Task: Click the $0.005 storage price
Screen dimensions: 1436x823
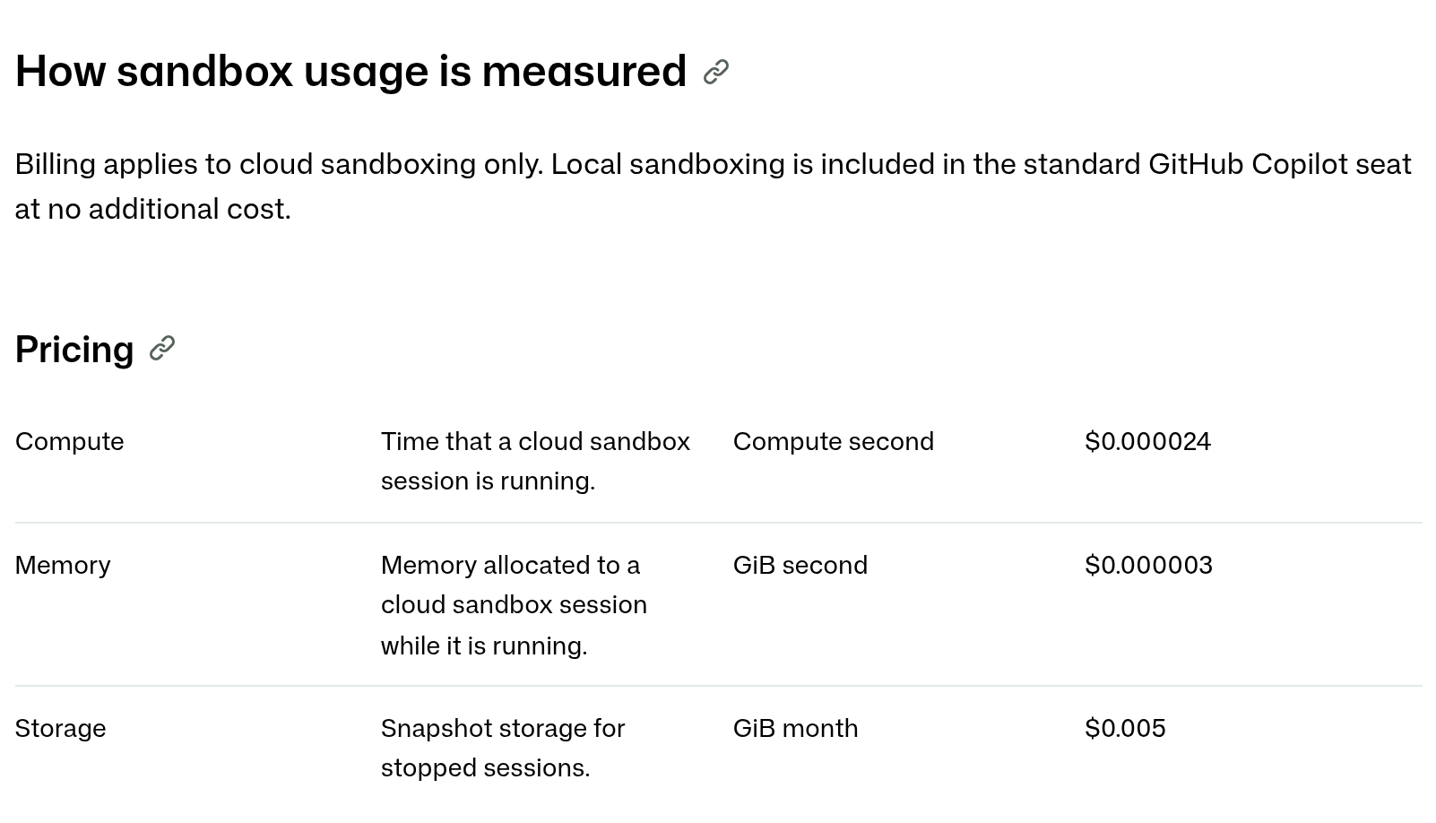Action: [1125, 728]
